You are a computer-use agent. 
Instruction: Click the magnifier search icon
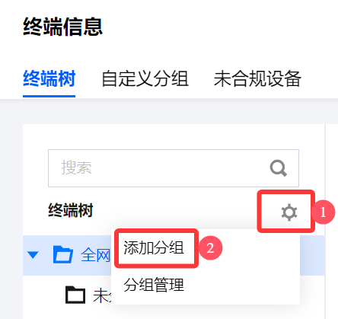click(279, 168)
